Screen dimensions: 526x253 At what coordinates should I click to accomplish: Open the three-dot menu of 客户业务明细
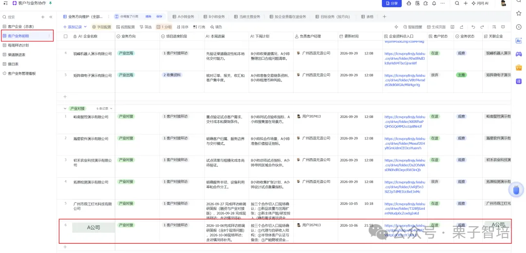[x=49, y=36]
